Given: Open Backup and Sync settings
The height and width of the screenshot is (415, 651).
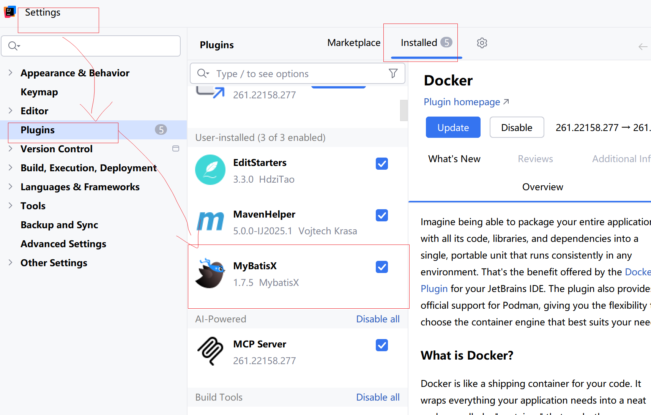Looking at the screenshot, I should (59, 225).
